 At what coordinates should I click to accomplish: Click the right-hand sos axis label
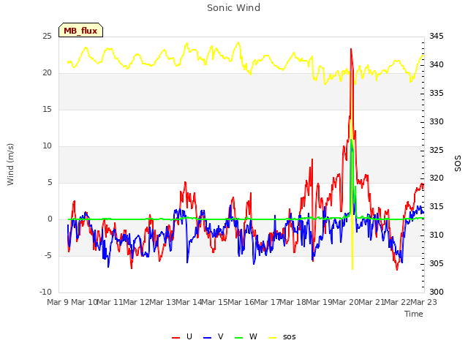click(458, 164)
